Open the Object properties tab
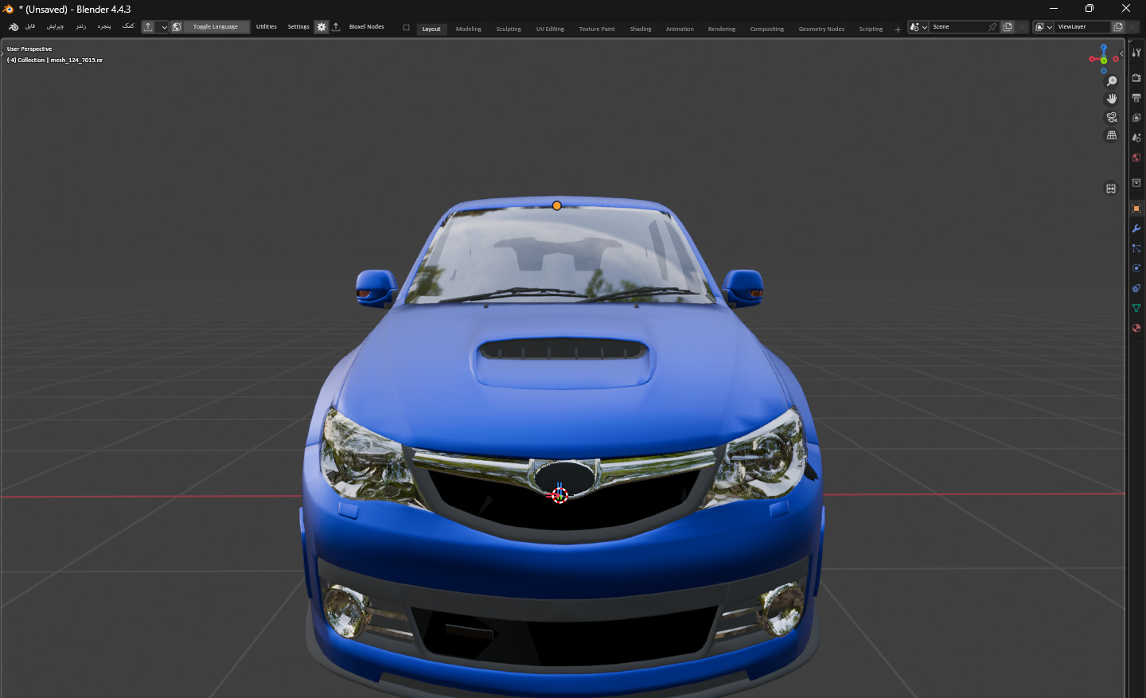This screenshot has height=698, width=1146. [x=1136, y=209]
